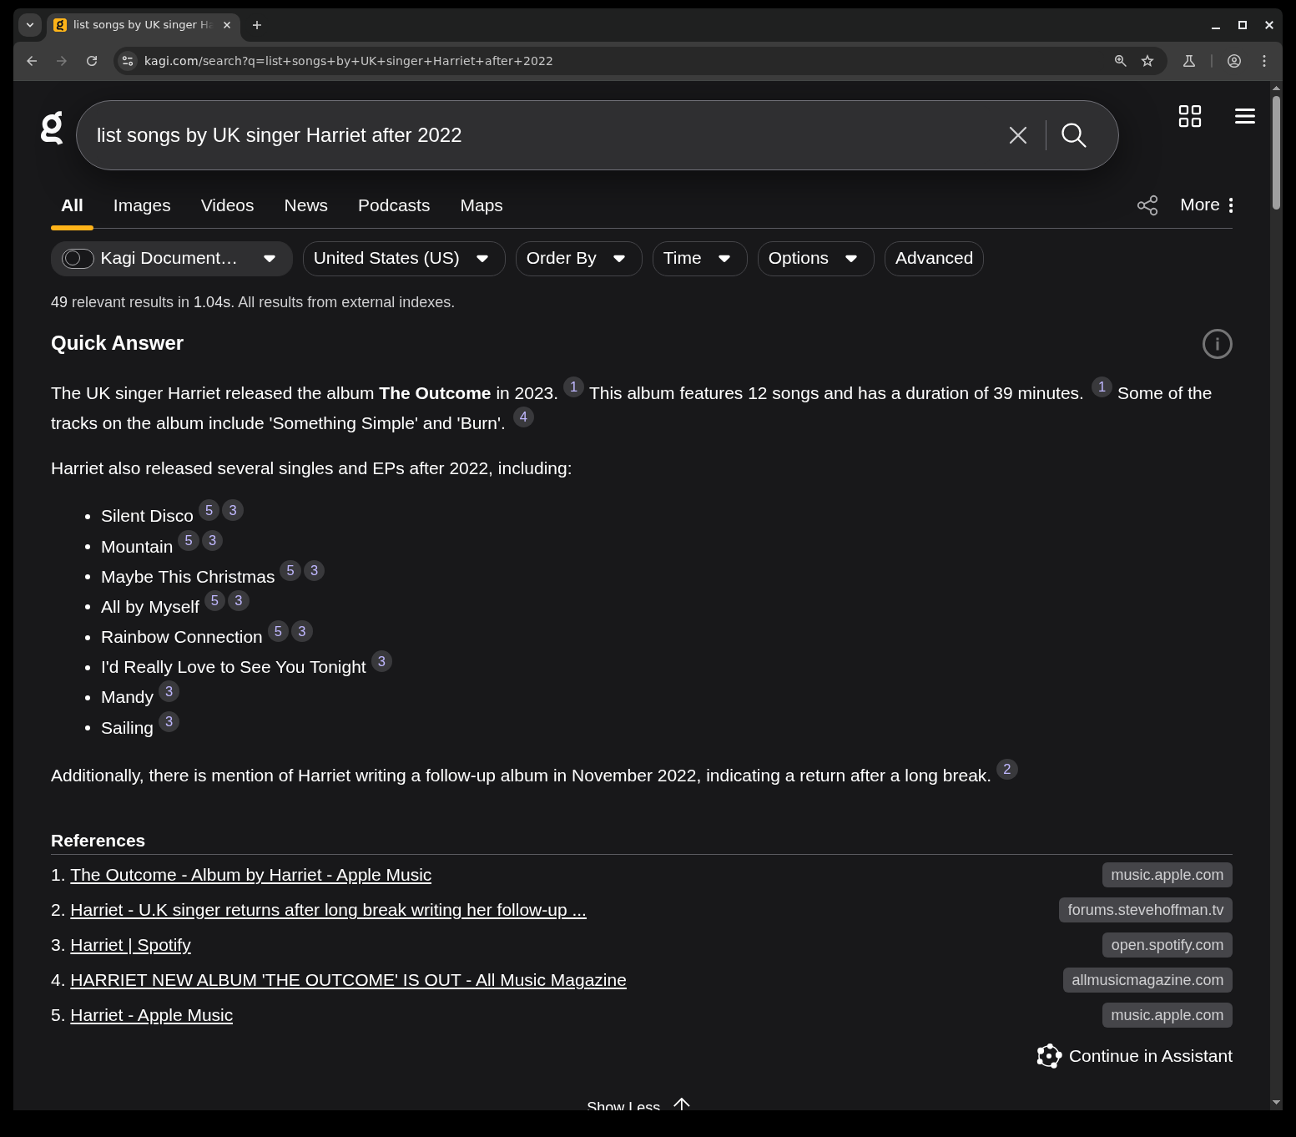Click citation 5 next to Rainbow Connection

278,631
